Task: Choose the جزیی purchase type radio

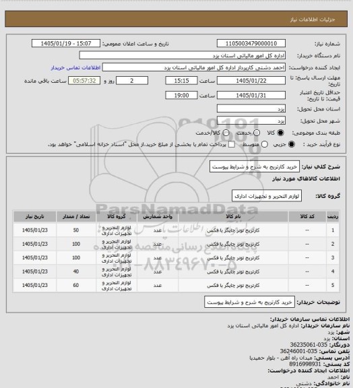Action: [292, 144]
